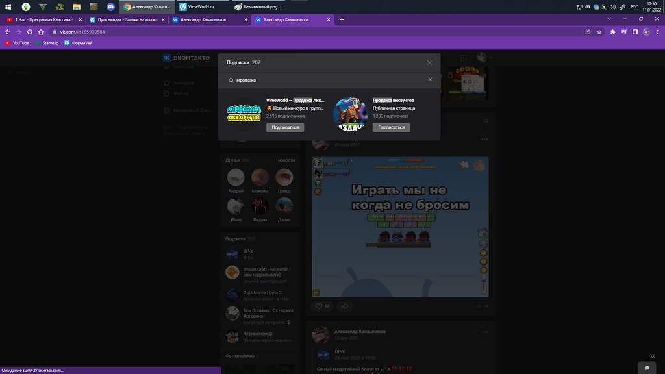The height and width of the screenshot is (374, 665).
Task: Reload the page with browser refresh icon
Action: pyautogui.click(x=31, y=32)
